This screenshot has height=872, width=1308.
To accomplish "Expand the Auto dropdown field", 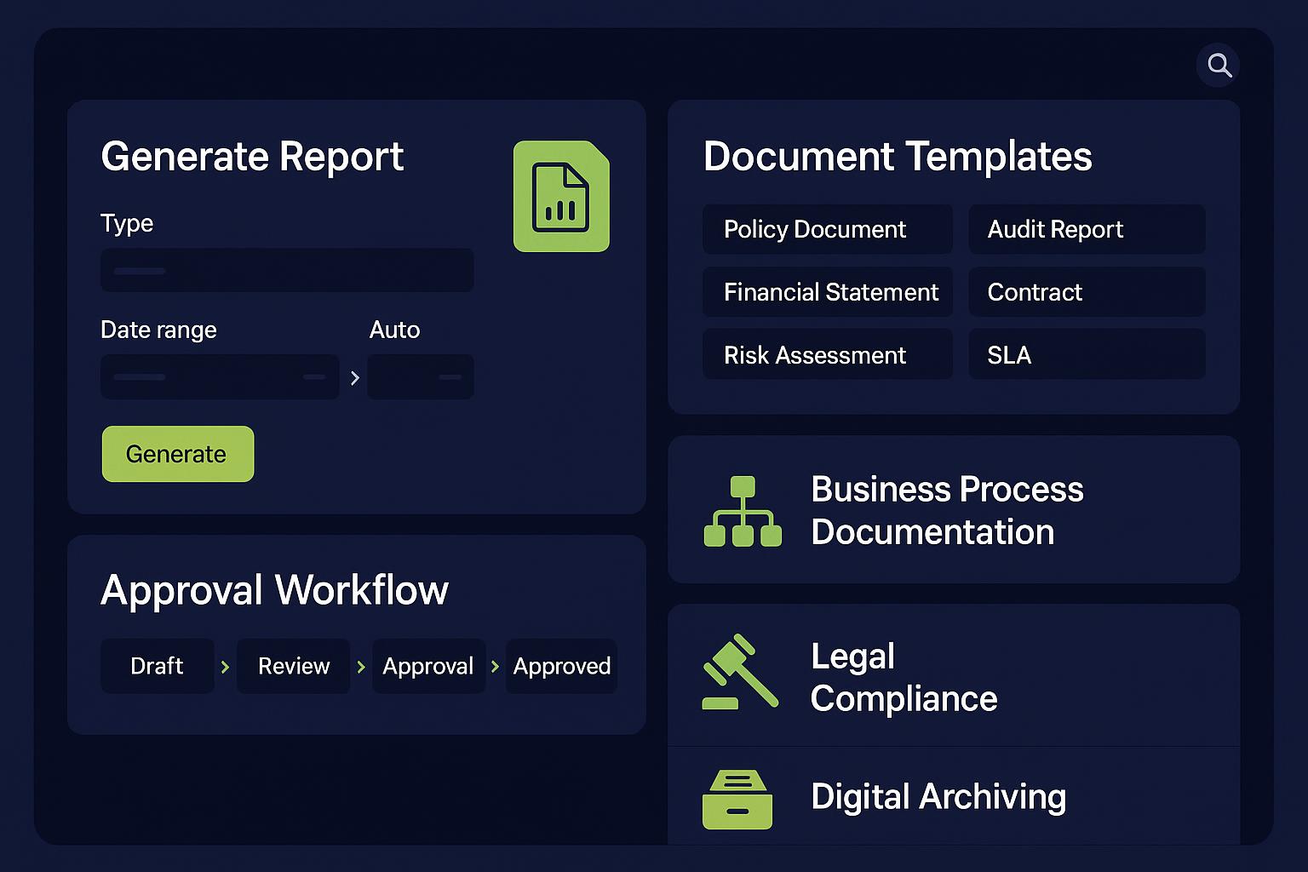I will pos(421,377).
